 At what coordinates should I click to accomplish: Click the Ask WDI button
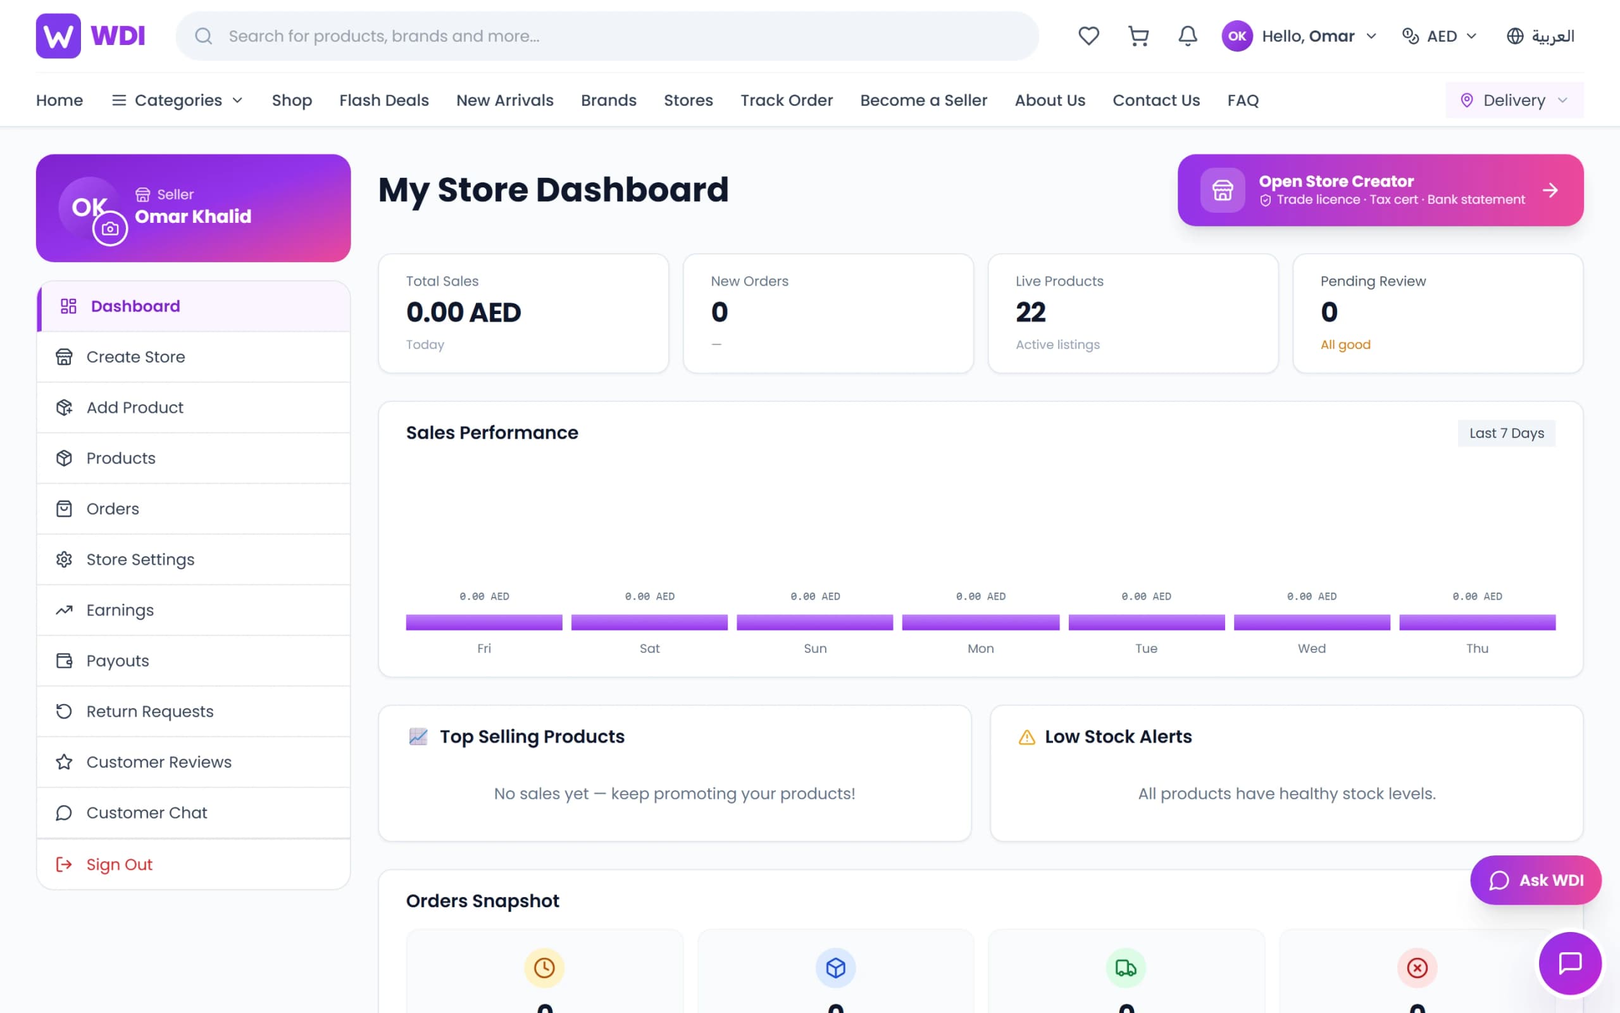[1536, 880]
